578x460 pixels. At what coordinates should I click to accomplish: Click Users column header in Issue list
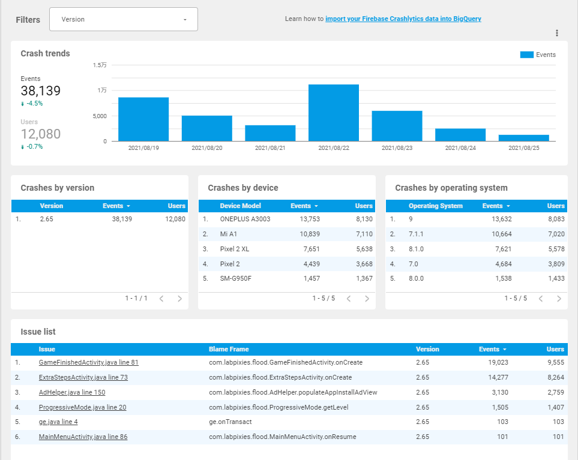pos(555,349)
